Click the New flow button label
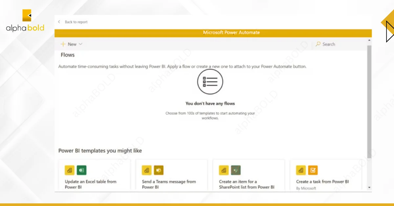The width and height of the screenshot is (394, 206). [72, 44]
